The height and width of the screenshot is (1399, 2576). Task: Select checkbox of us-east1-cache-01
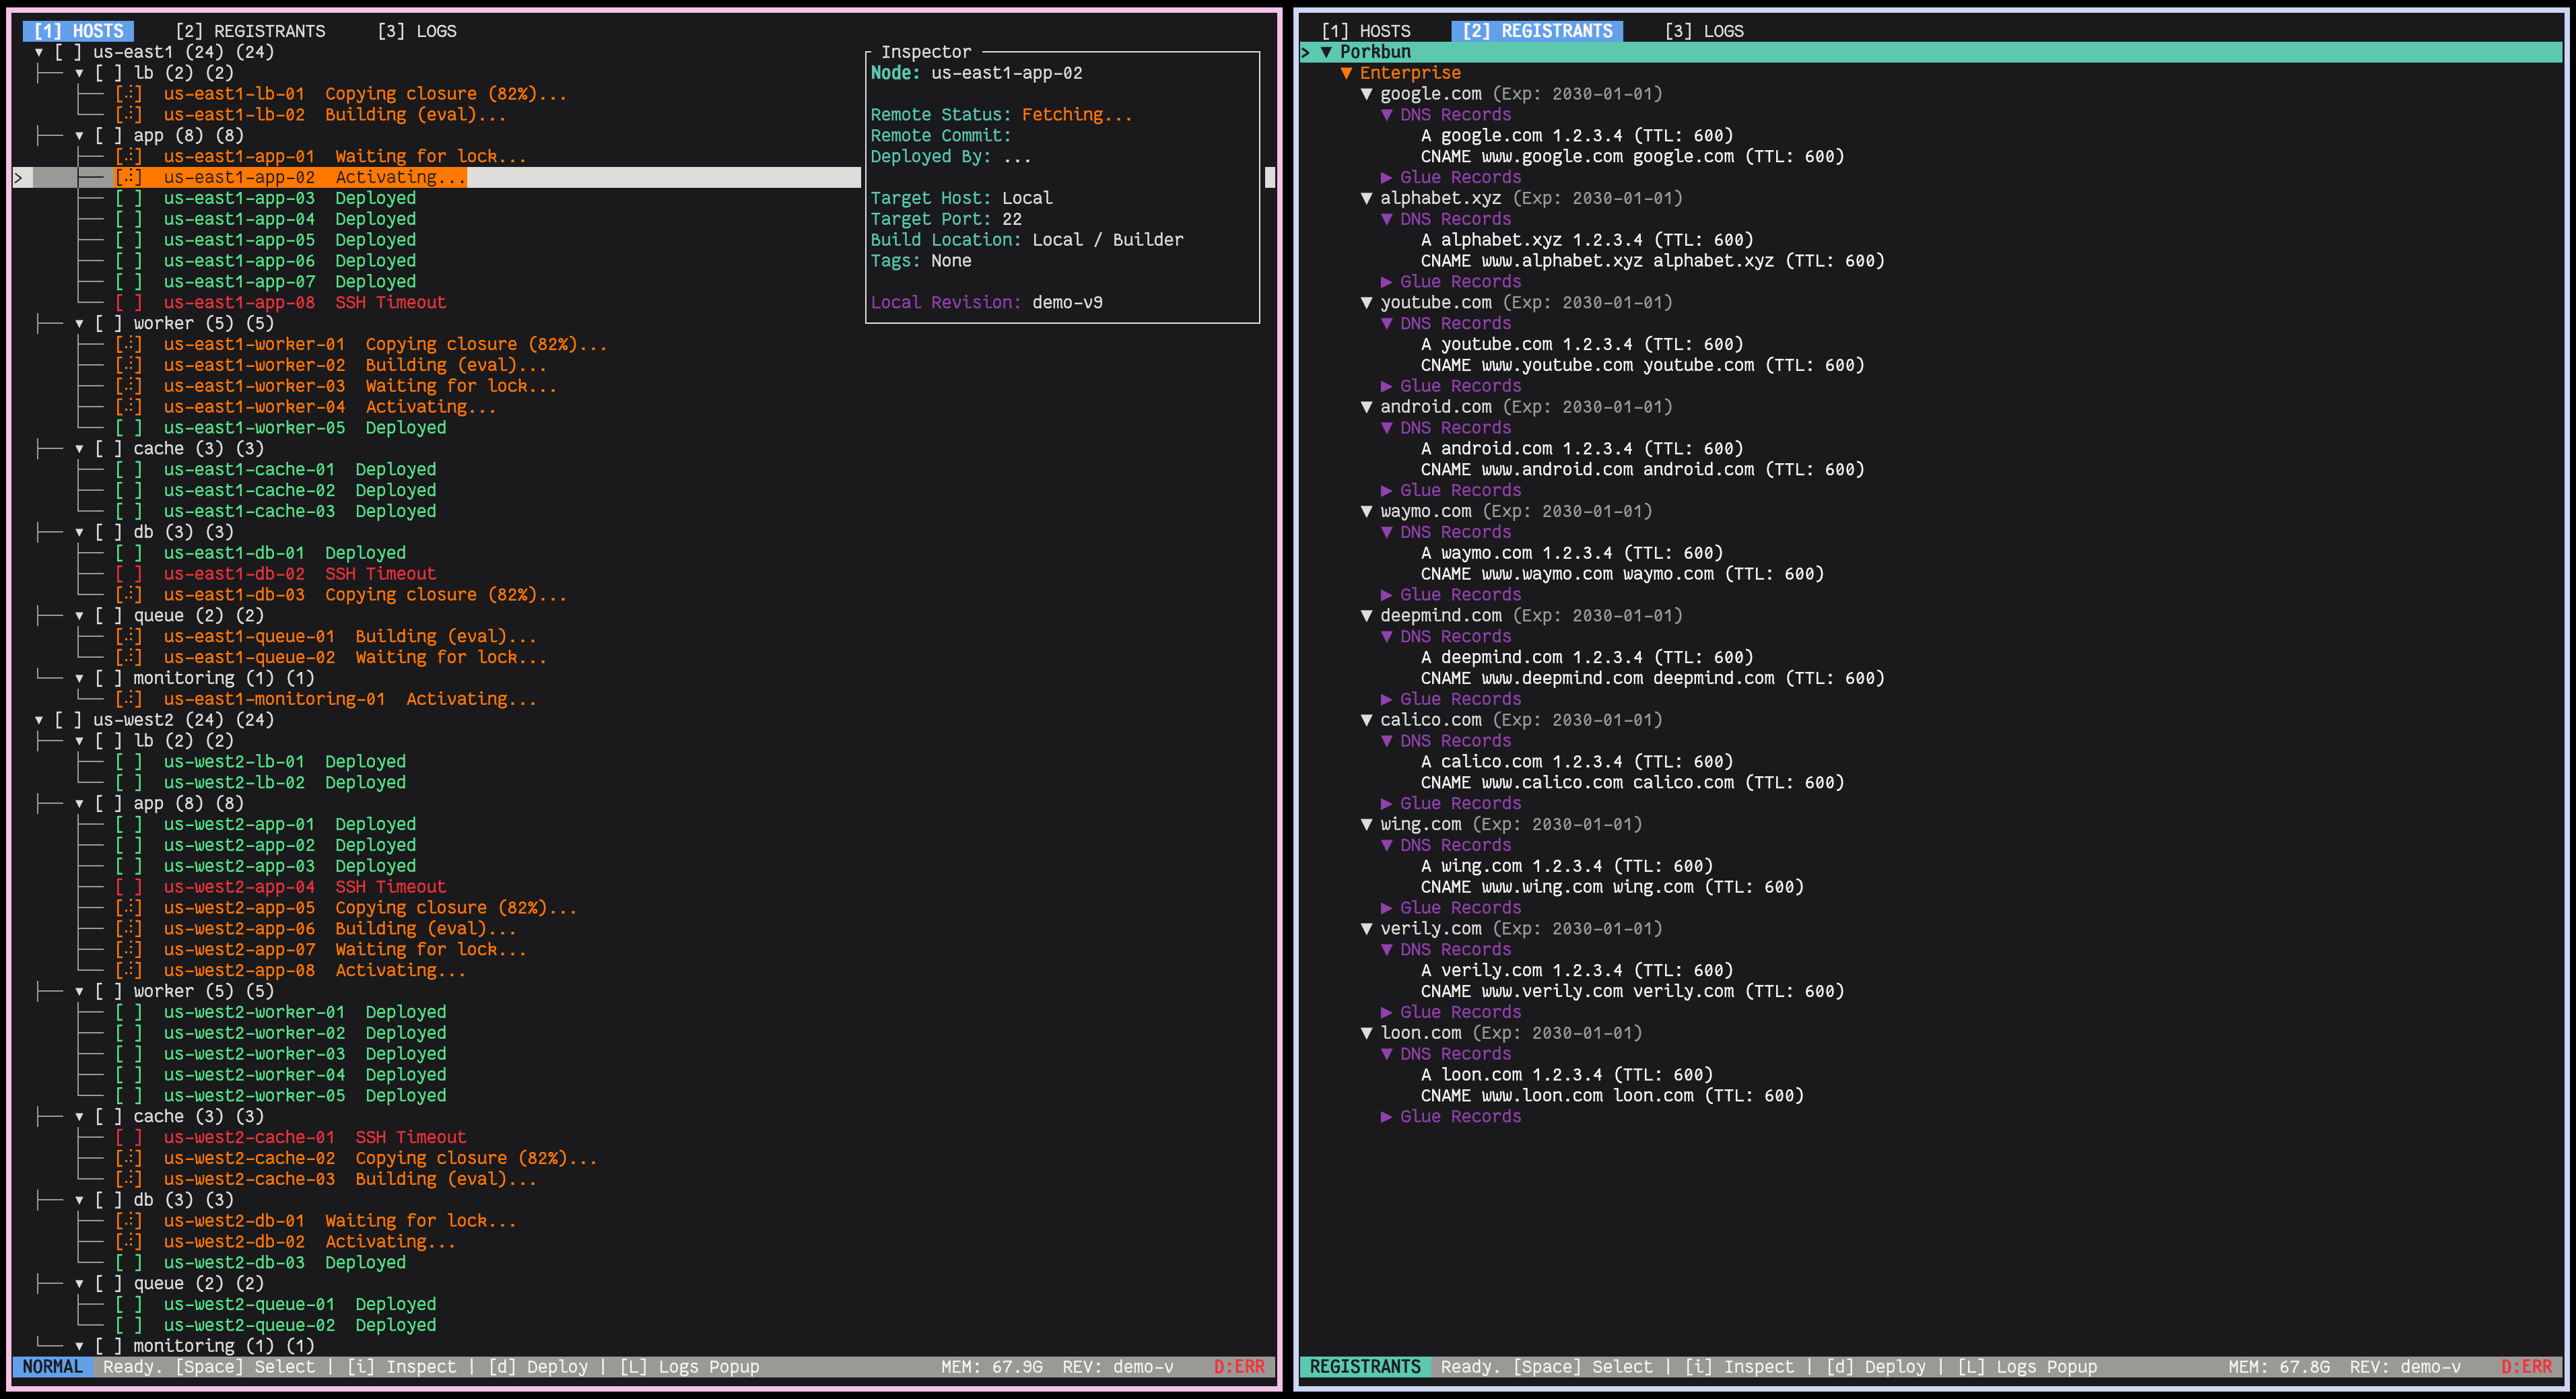(128, 469)
